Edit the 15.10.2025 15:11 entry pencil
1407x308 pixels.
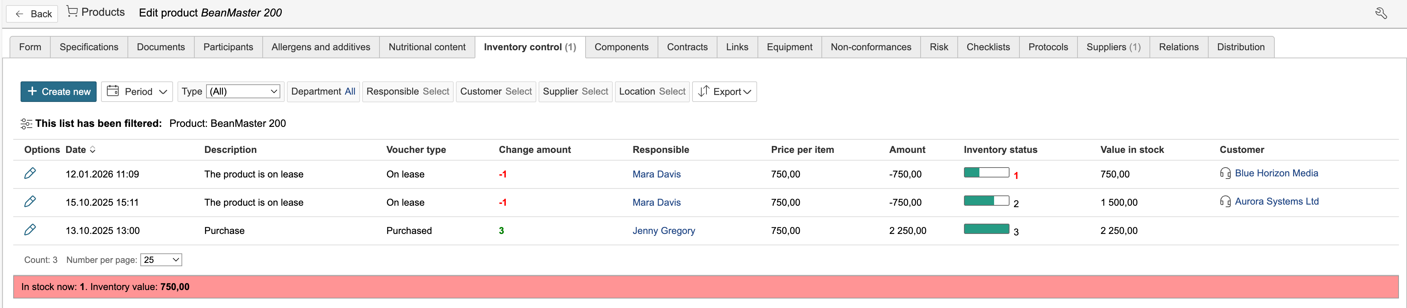(x=30, y=202)
